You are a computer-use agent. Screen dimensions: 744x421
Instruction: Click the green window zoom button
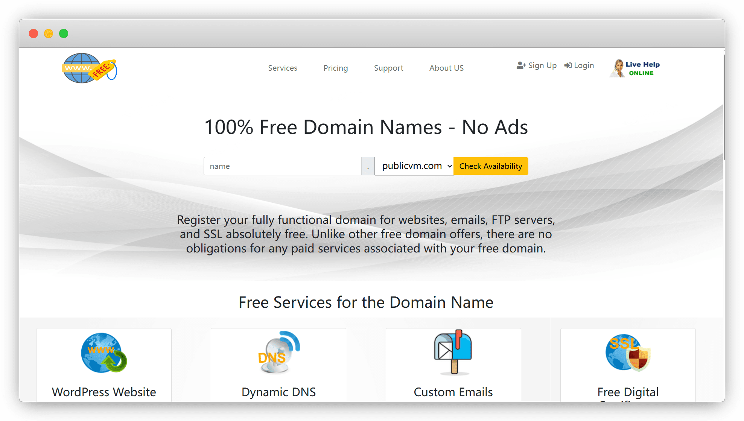[x=64, y=33]
